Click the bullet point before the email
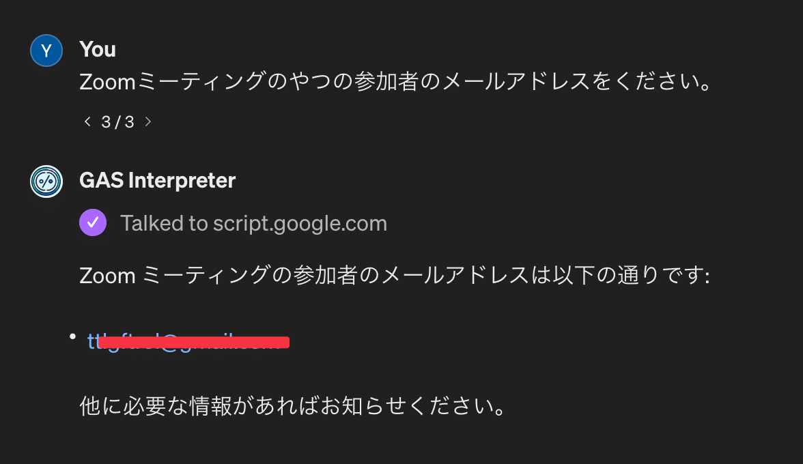Screen dimensions: 803x464 point(72,336)
